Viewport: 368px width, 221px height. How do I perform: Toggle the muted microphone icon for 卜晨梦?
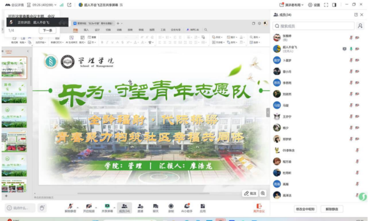pos(351,60)
